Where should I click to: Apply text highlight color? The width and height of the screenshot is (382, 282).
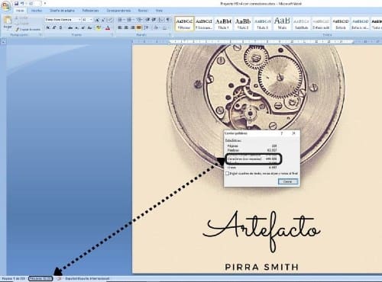coord(99,27)
